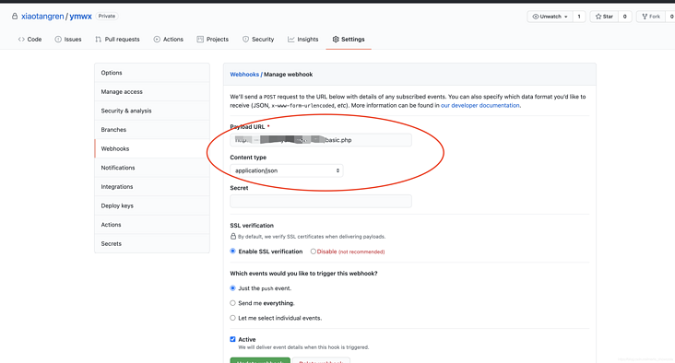Open Branches in settings sidebar
This screenshot has height=363, width=675.
click(152, 130)
